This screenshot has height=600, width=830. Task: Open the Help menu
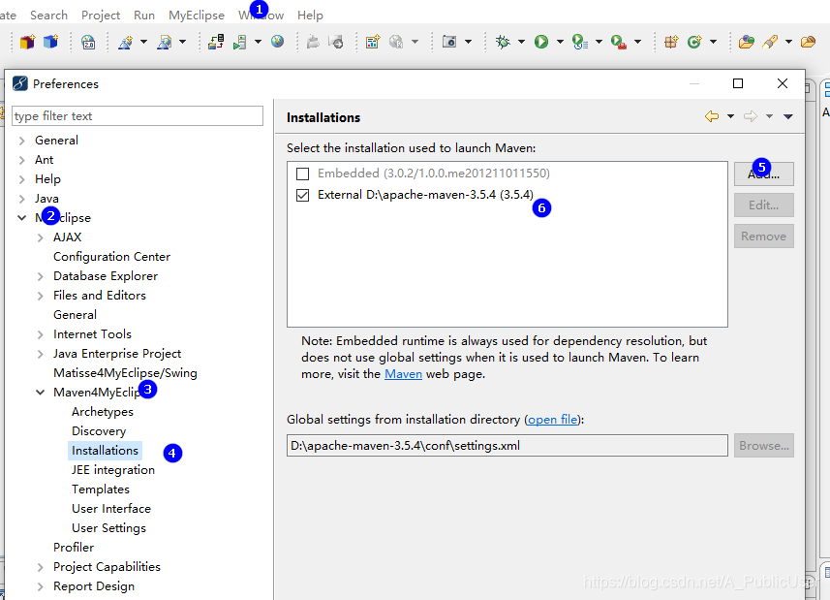(310, 16)
